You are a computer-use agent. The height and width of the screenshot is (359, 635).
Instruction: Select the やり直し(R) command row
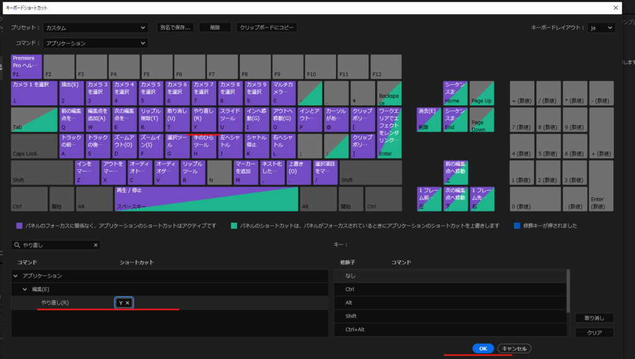click(x=55, y=303)
